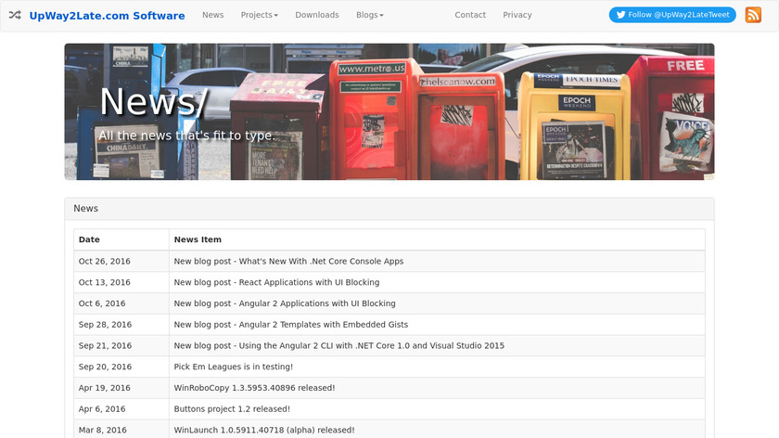Click the "Oct 6, 2016" date cell

point(121,303)
